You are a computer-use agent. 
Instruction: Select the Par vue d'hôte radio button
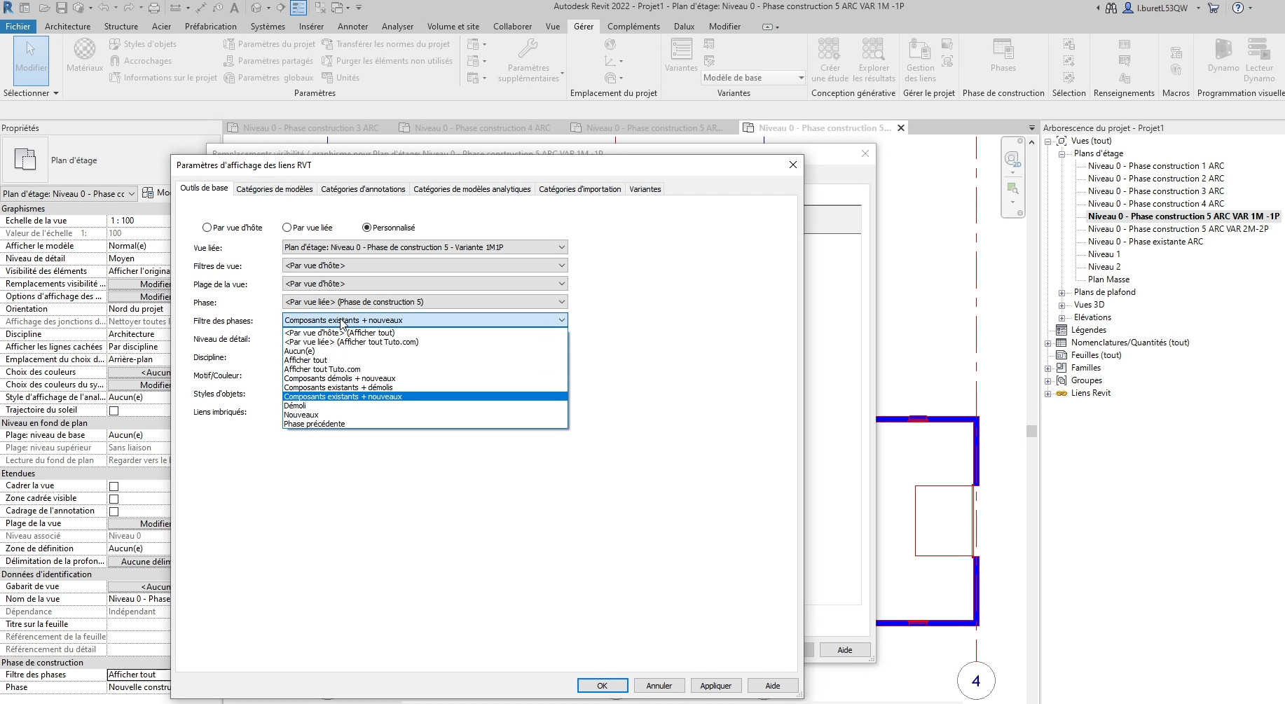click(x=207, y=228)
